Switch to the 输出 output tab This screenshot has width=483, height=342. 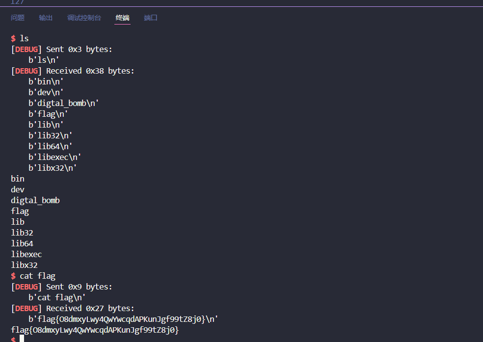pos(46,18)
